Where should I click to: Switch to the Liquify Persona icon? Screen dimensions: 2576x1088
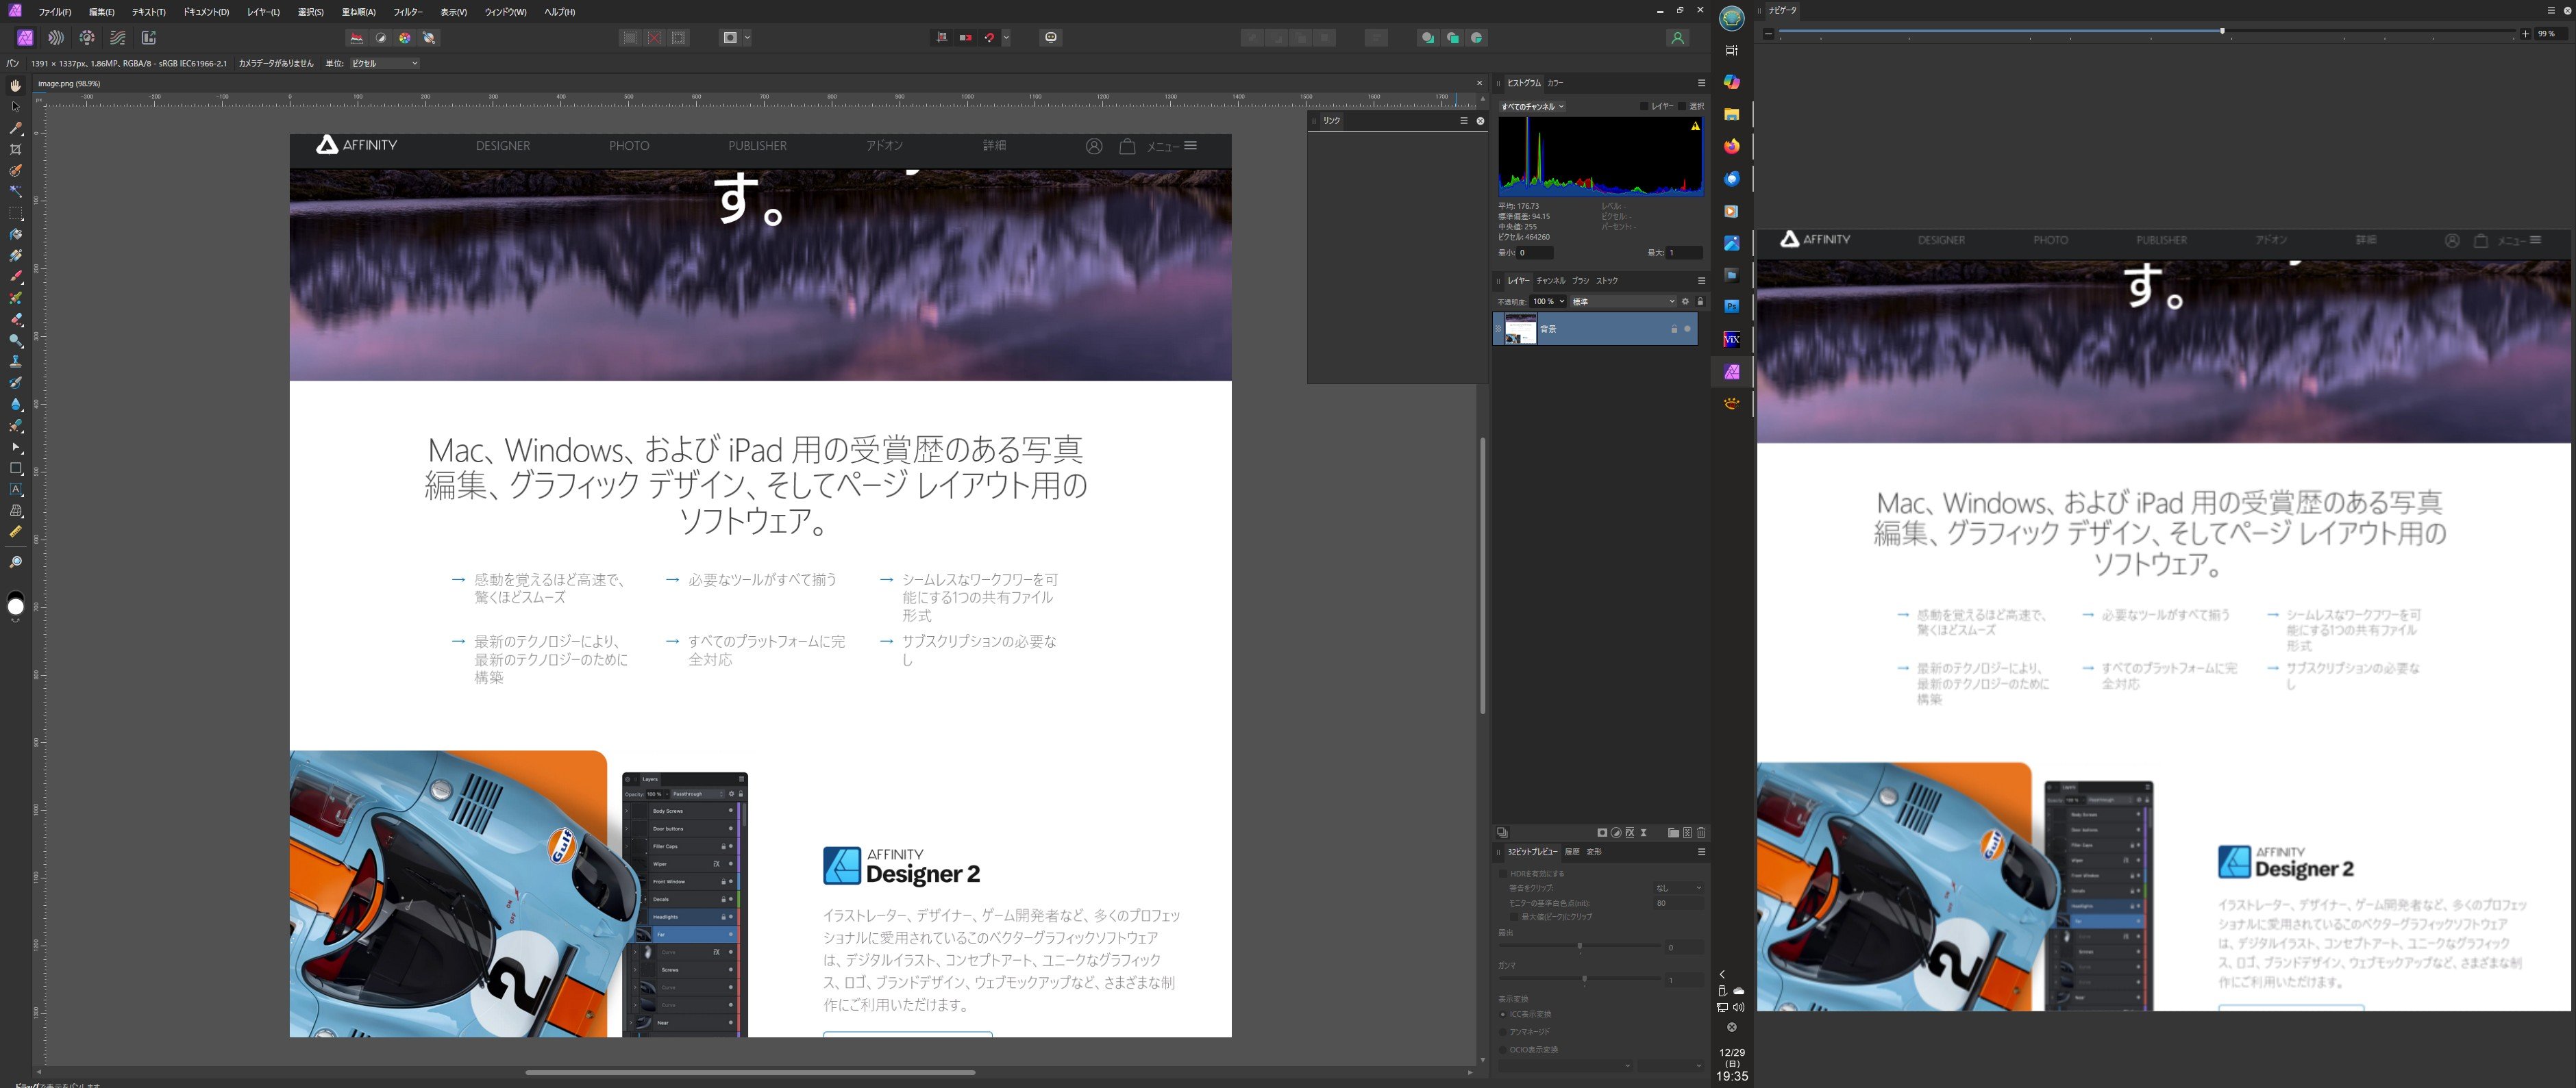(56, 38)
